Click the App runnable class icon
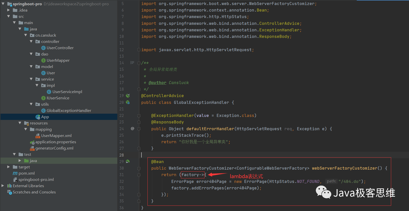This screenshot has height=211, width=409. (38, 117)
